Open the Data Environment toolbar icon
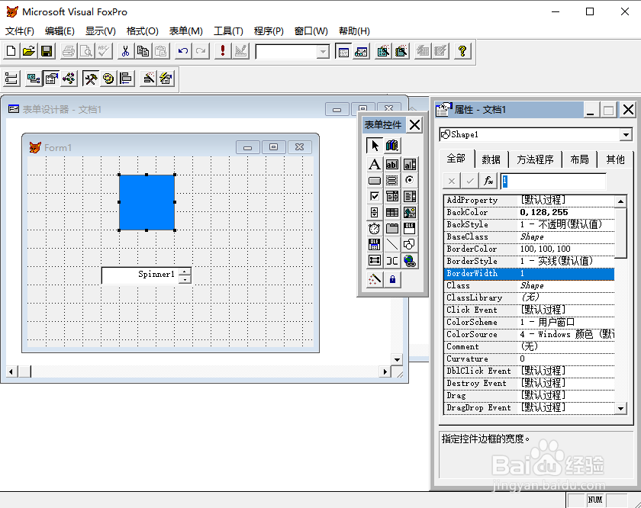641x508 pixels. coord(33,78)
